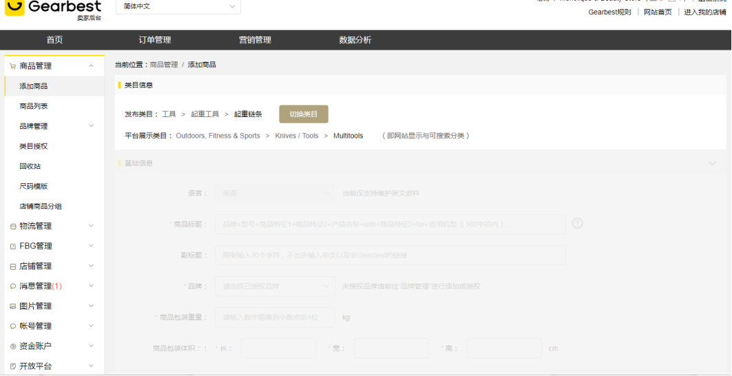
Task: Click 工具 in the publish category path
Action: pyautogui.click(x=169, y=114)
